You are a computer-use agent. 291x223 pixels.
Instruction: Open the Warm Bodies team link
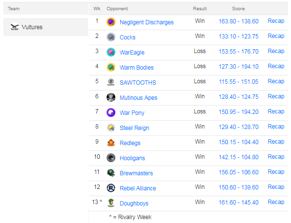click(x=137, y=67)
